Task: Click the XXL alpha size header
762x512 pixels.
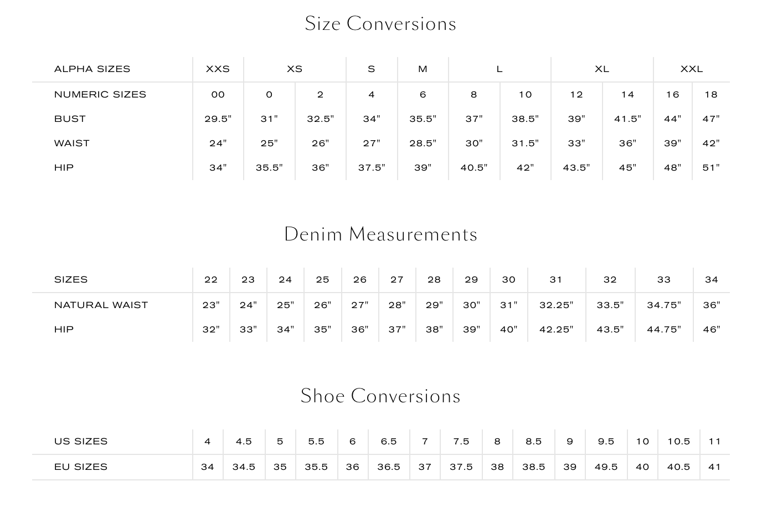Action: (691, 69)
